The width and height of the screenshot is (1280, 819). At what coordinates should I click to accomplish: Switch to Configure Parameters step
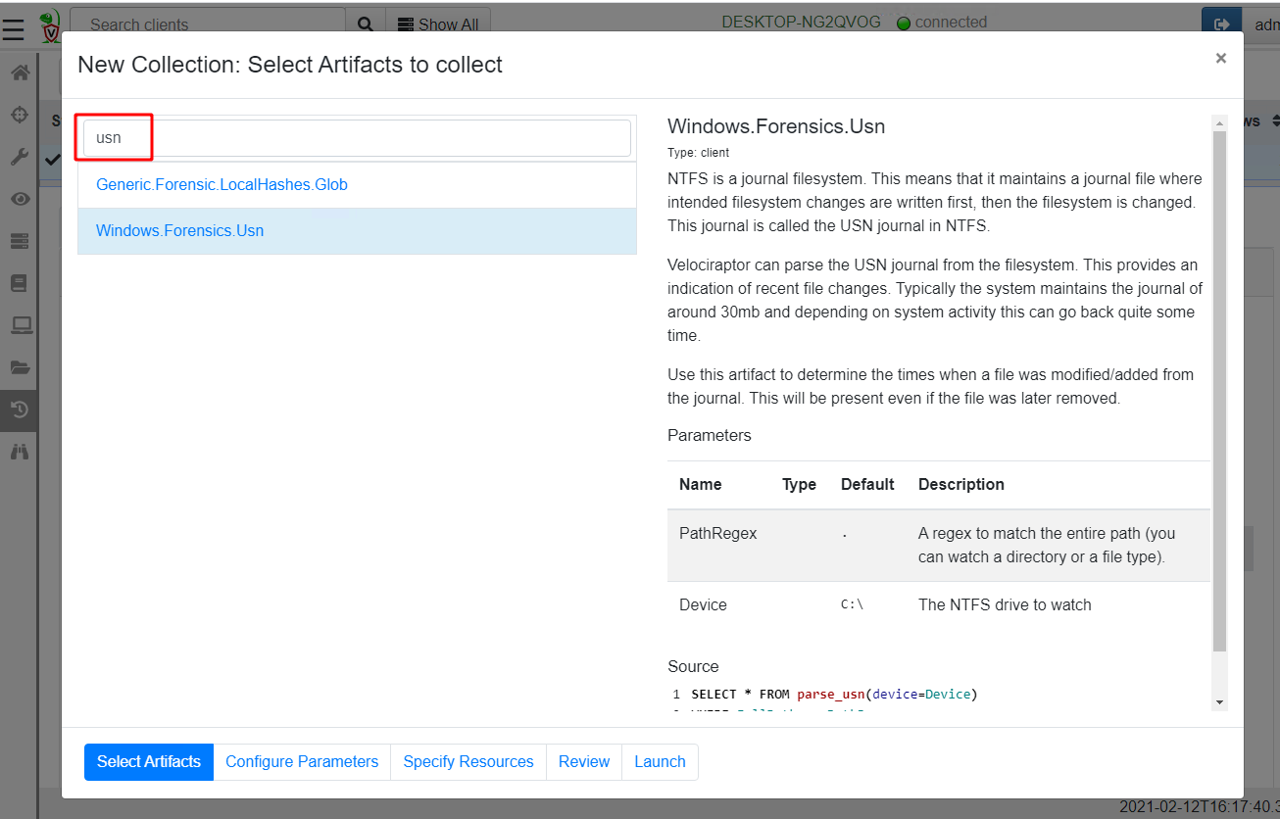[x=302, y=761]
